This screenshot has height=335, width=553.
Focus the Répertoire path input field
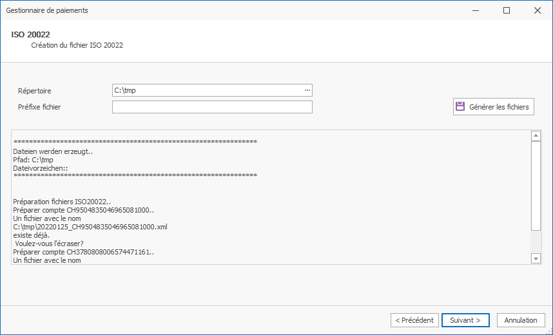click(x=206, y=90)
